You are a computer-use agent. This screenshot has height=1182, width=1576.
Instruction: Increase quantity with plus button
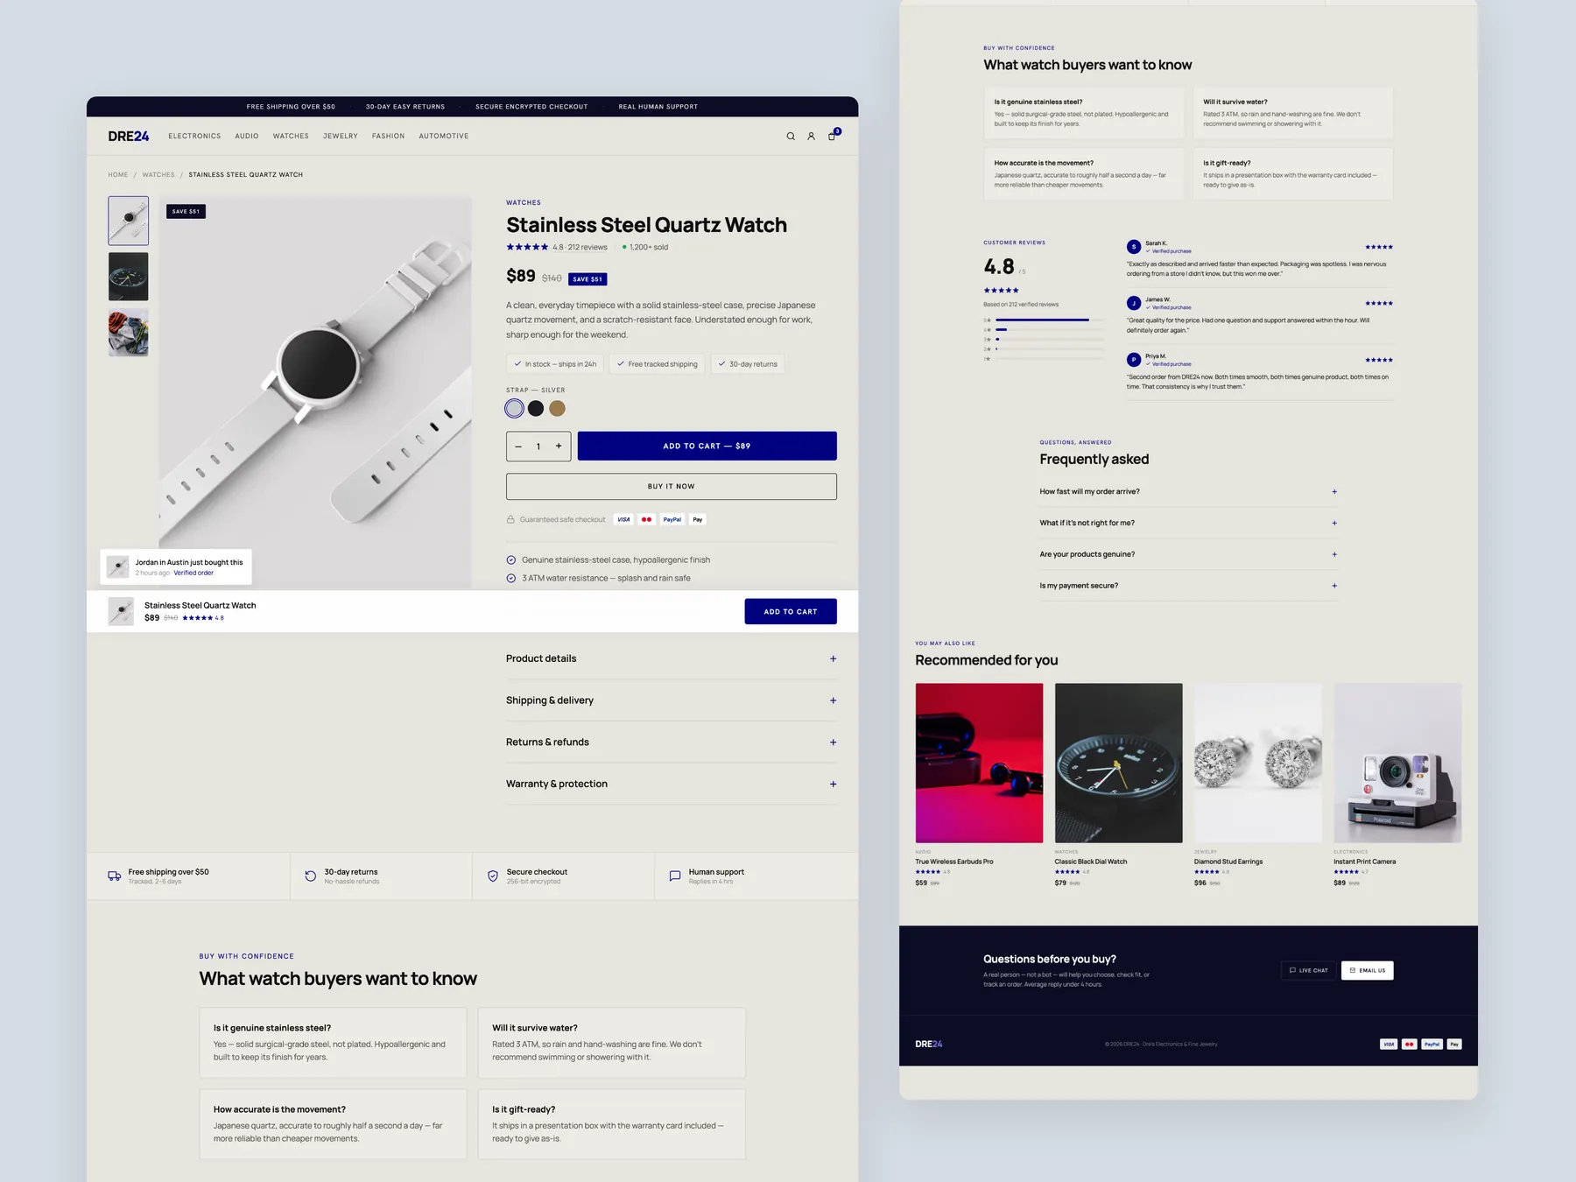pos(559,447)
